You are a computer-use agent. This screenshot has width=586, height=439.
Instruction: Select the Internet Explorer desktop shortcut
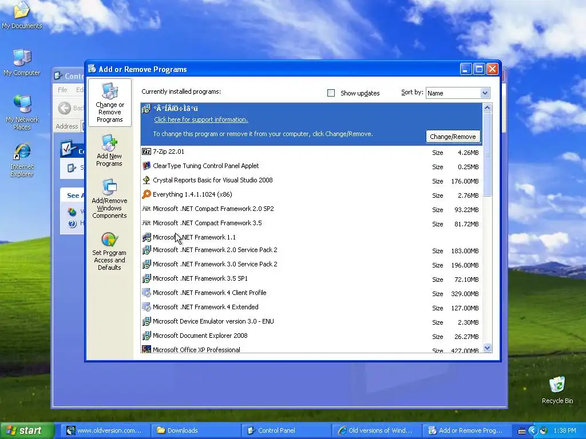(22, 159)
